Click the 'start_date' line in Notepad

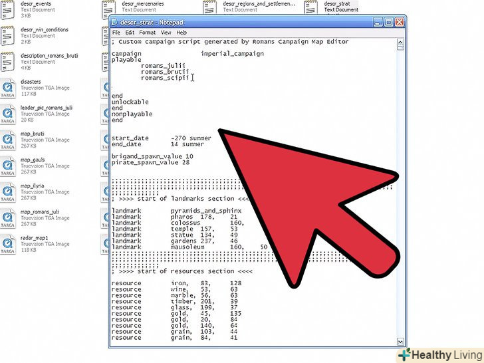point(162,138)
